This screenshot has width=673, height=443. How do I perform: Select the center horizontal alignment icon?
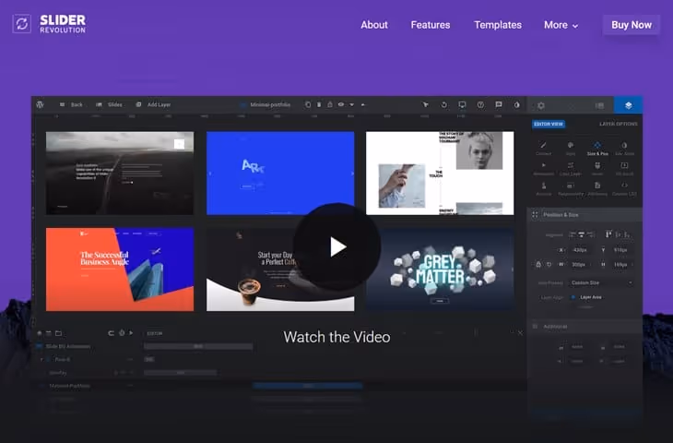click(581, 234)
